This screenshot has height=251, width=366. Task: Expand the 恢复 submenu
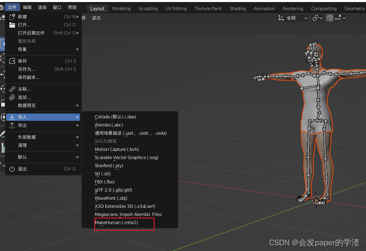(44, 49)
